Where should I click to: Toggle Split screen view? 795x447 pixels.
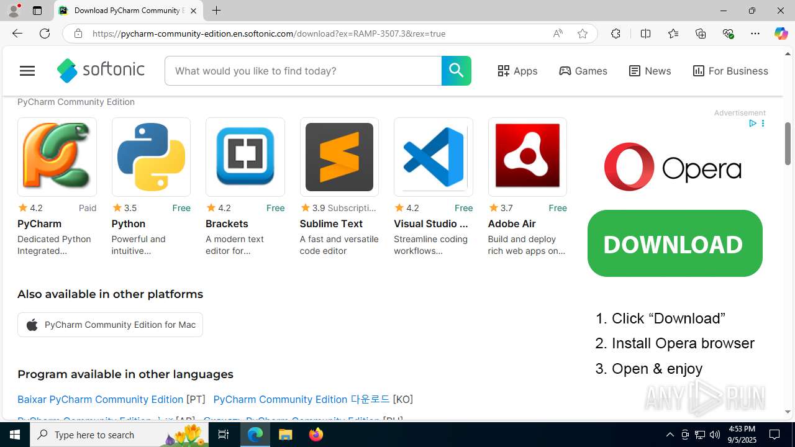pos(645,34)
